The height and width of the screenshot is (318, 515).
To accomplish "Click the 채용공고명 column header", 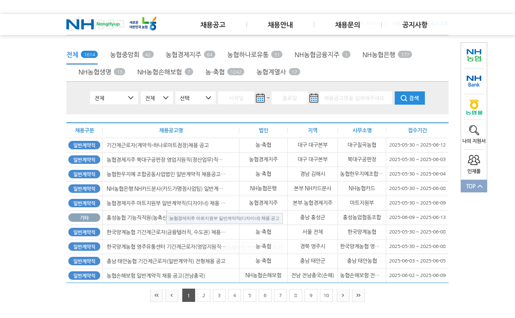I will (x=171, y=130).
